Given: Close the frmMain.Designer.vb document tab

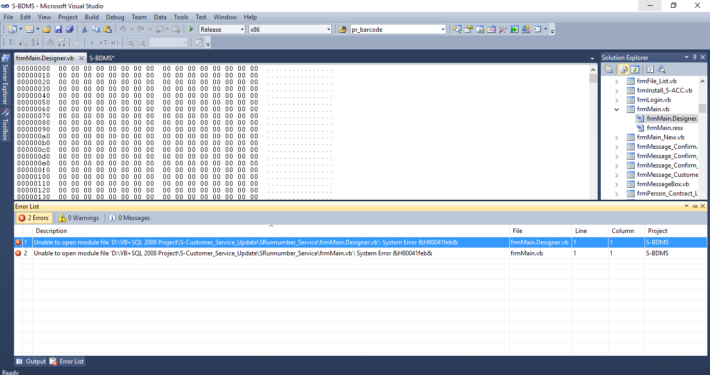Looking at the screenshot, I should click(x=81, y=58).
